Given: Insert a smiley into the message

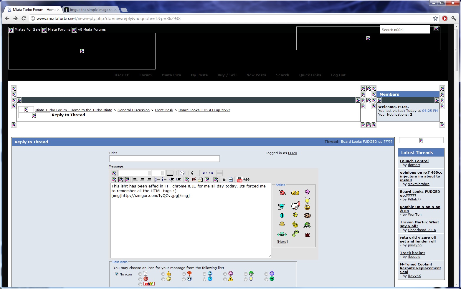Looking at the screenshot, I should [183, 173].
